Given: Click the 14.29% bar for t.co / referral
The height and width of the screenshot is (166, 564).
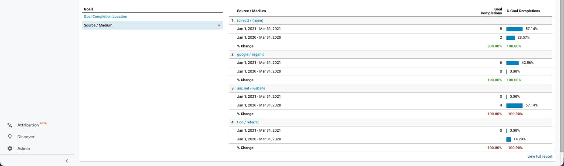Looking at the screenshot, I should (x=509, y=139).
